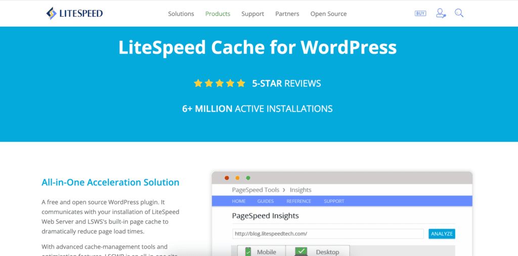
Task: Select the SUPPORT tab in PageSpeed bar
Action: [334, 201]
